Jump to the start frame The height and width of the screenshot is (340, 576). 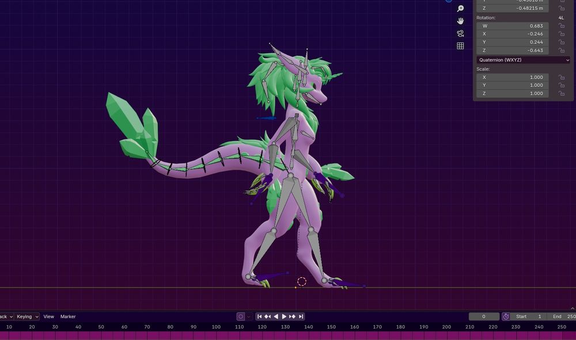(259, 316)
